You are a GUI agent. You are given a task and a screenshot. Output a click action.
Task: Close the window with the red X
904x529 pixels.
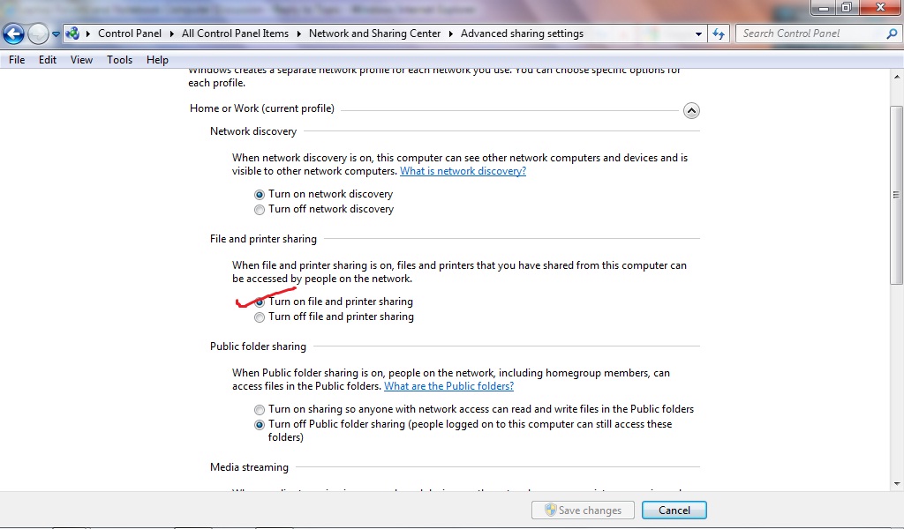(880, 7)
